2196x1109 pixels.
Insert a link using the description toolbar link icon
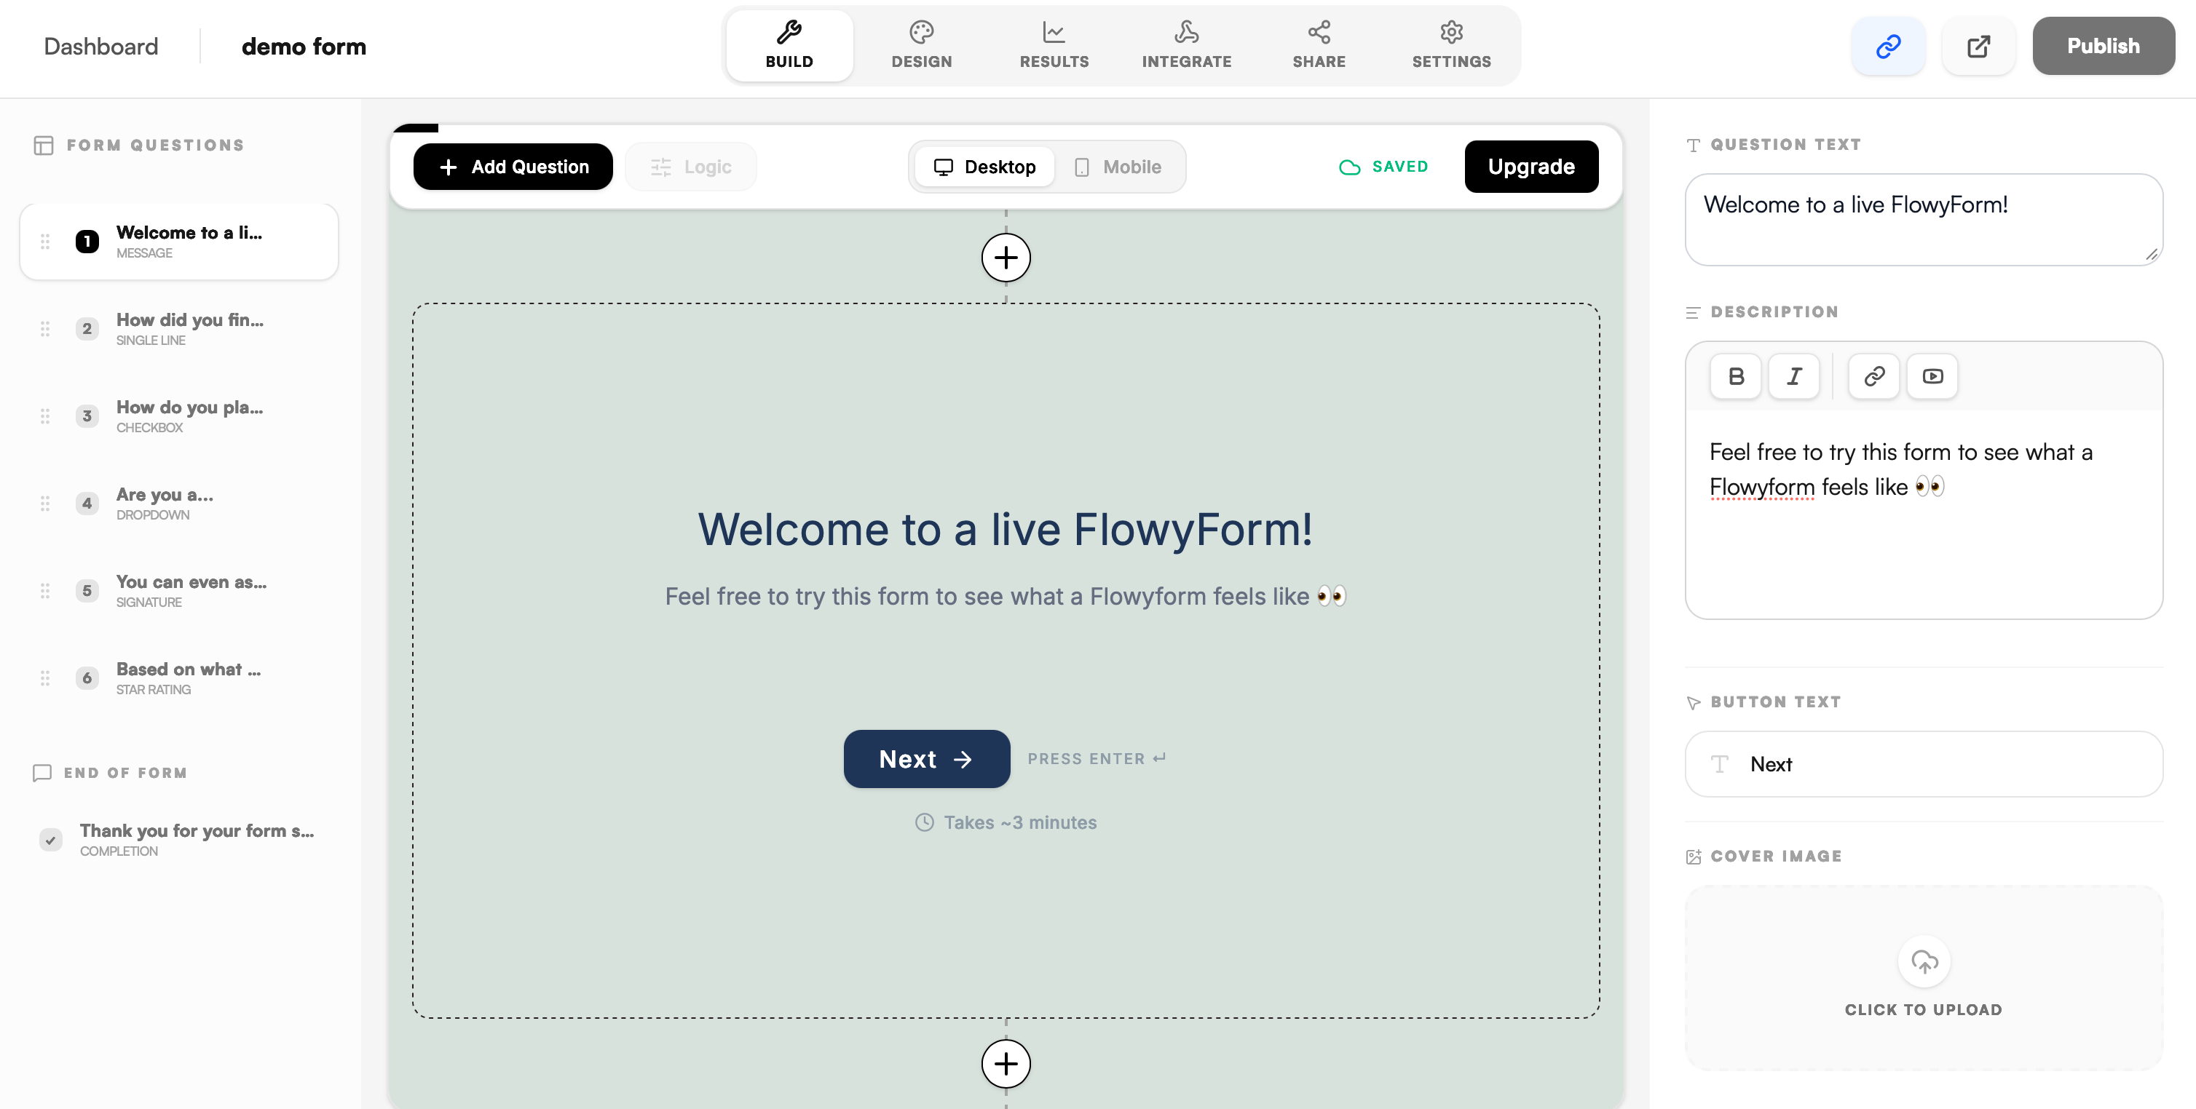(x=1873, y=375)
